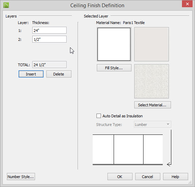Screen dimensions: 195x187
Task: Open the Fill Style dialog
Action: [x=114, y=68]
